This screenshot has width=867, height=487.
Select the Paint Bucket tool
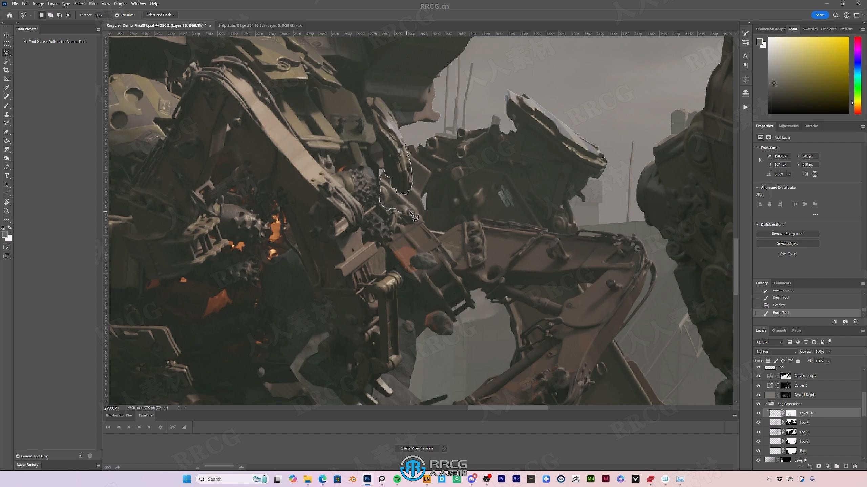[6, 140]
